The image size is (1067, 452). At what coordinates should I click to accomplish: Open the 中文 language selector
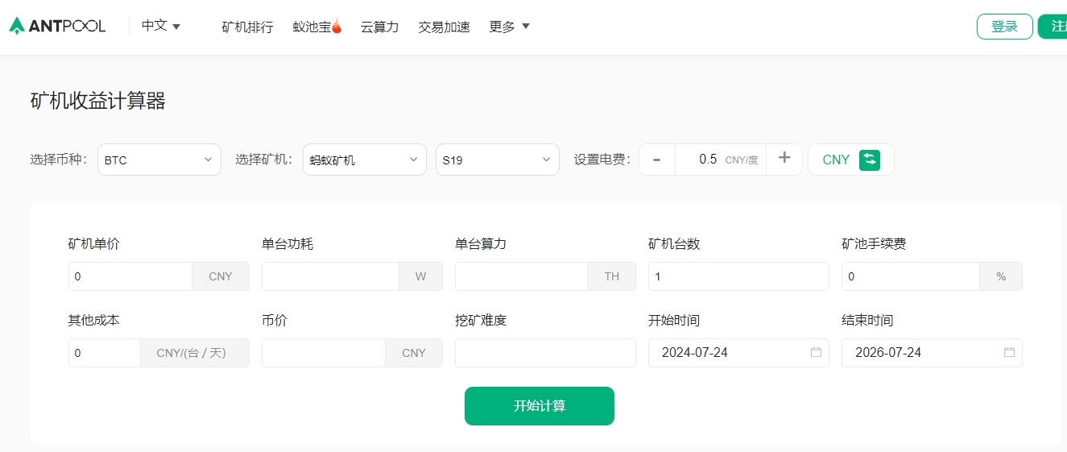160,26
